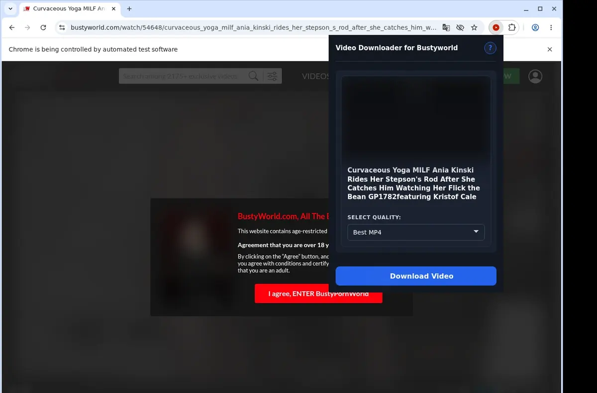
Task: Open the search filter sliders icon
Action: (272, 76)
